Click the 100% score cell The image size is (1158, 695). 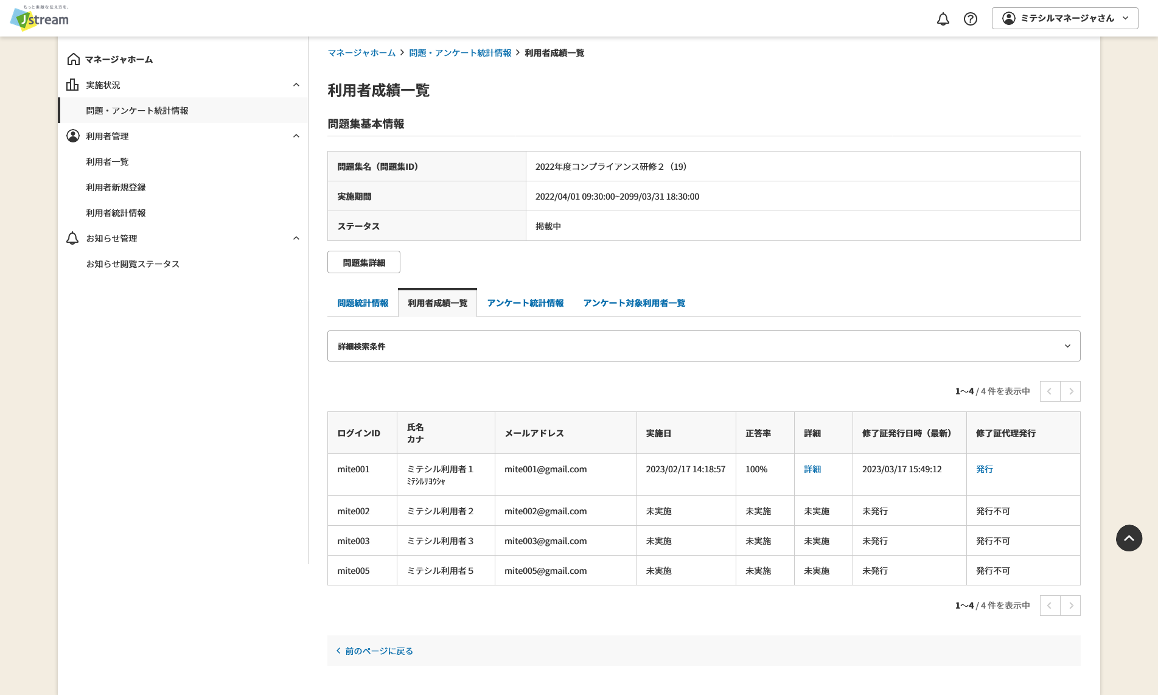pos(765,475)
